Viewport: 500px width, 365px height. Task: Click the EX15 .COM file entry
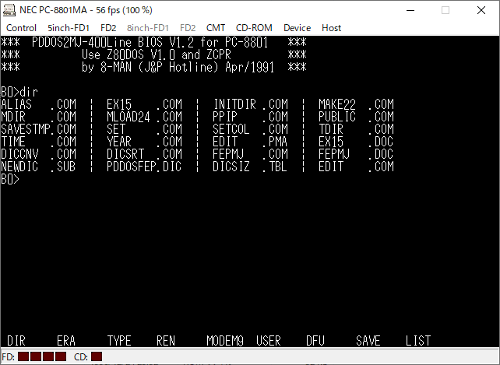tap(144, 104)
